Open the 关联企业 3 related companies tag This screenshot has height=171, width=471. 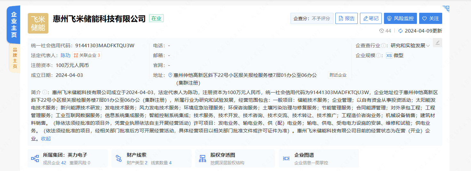[x=87, y=56]
